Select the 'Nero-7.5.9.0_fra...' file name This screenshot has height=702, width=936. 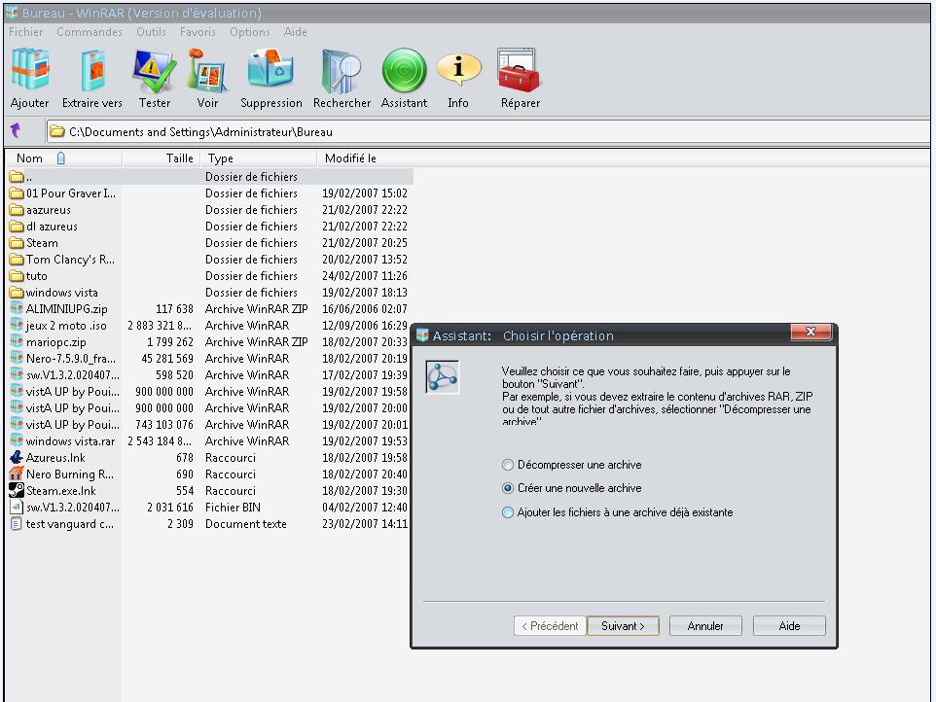point(71,359)
